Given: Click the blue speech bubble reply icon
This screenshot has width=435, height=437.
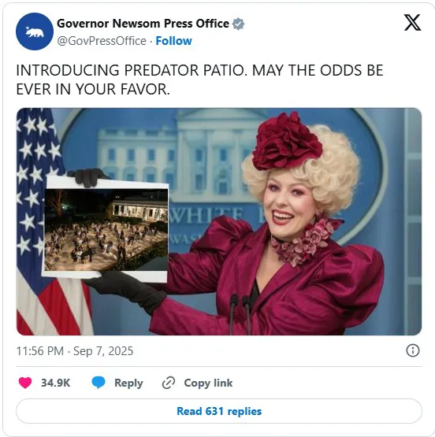Looking at the screenshot, I should click(x=99, y=383).
